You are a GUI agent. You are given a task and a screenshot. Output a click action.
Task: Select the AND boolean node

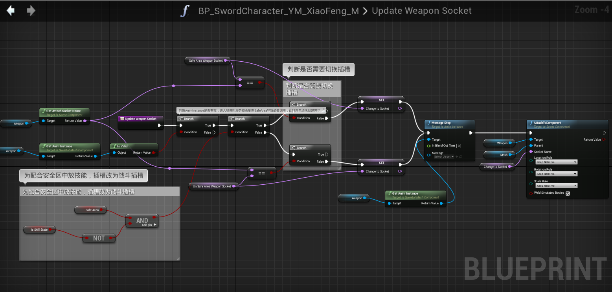(x=142, y=221)
